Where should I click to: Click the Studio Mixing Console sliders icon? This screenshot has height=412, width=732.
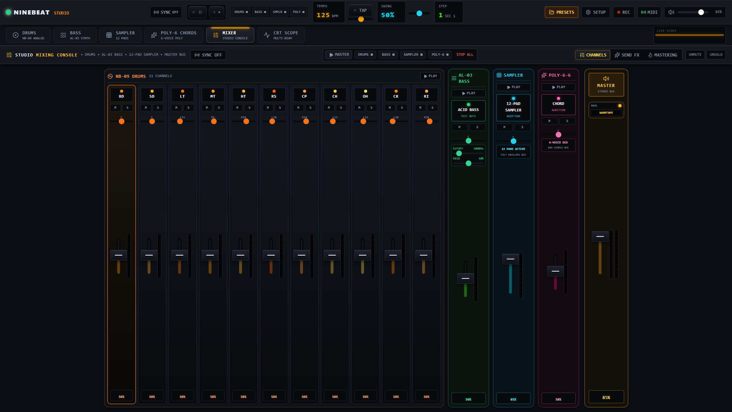click(9, 55)
